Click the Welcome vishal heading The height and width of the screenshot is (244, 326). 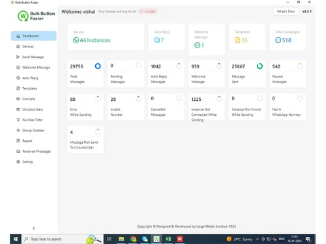tap(78, 12)
